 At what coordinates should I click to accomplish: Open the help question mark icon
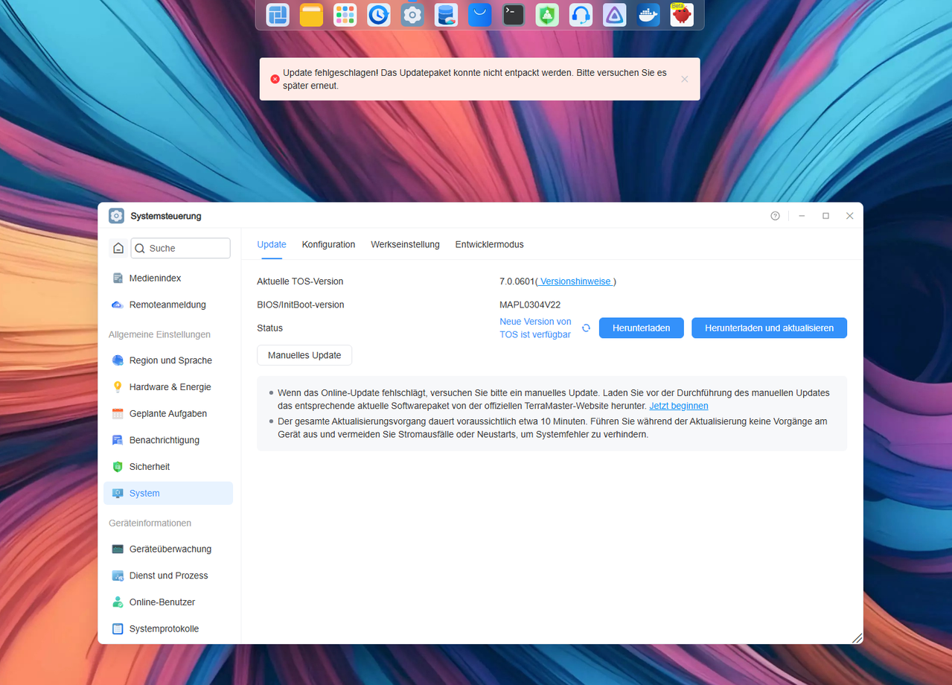[x=775, y=216]
